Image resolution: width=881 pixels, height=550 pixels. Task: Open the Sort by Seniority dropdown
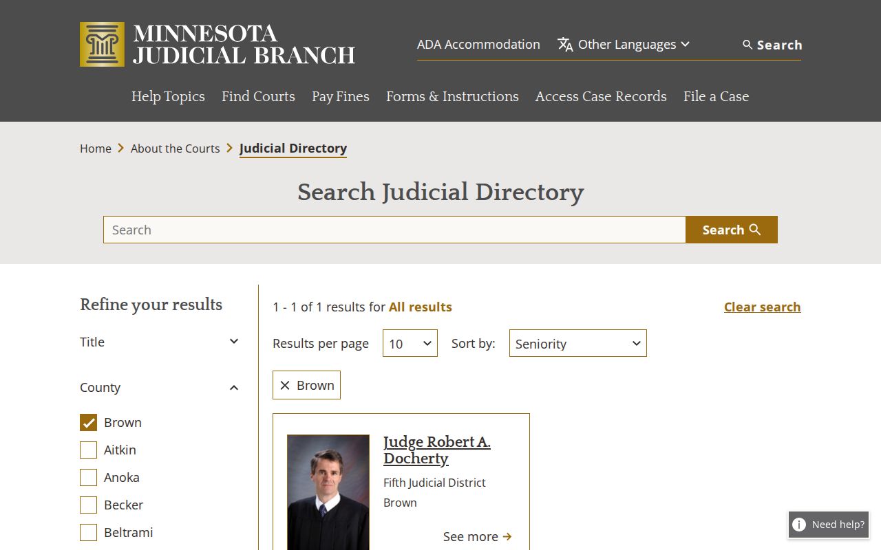point(578,343)
